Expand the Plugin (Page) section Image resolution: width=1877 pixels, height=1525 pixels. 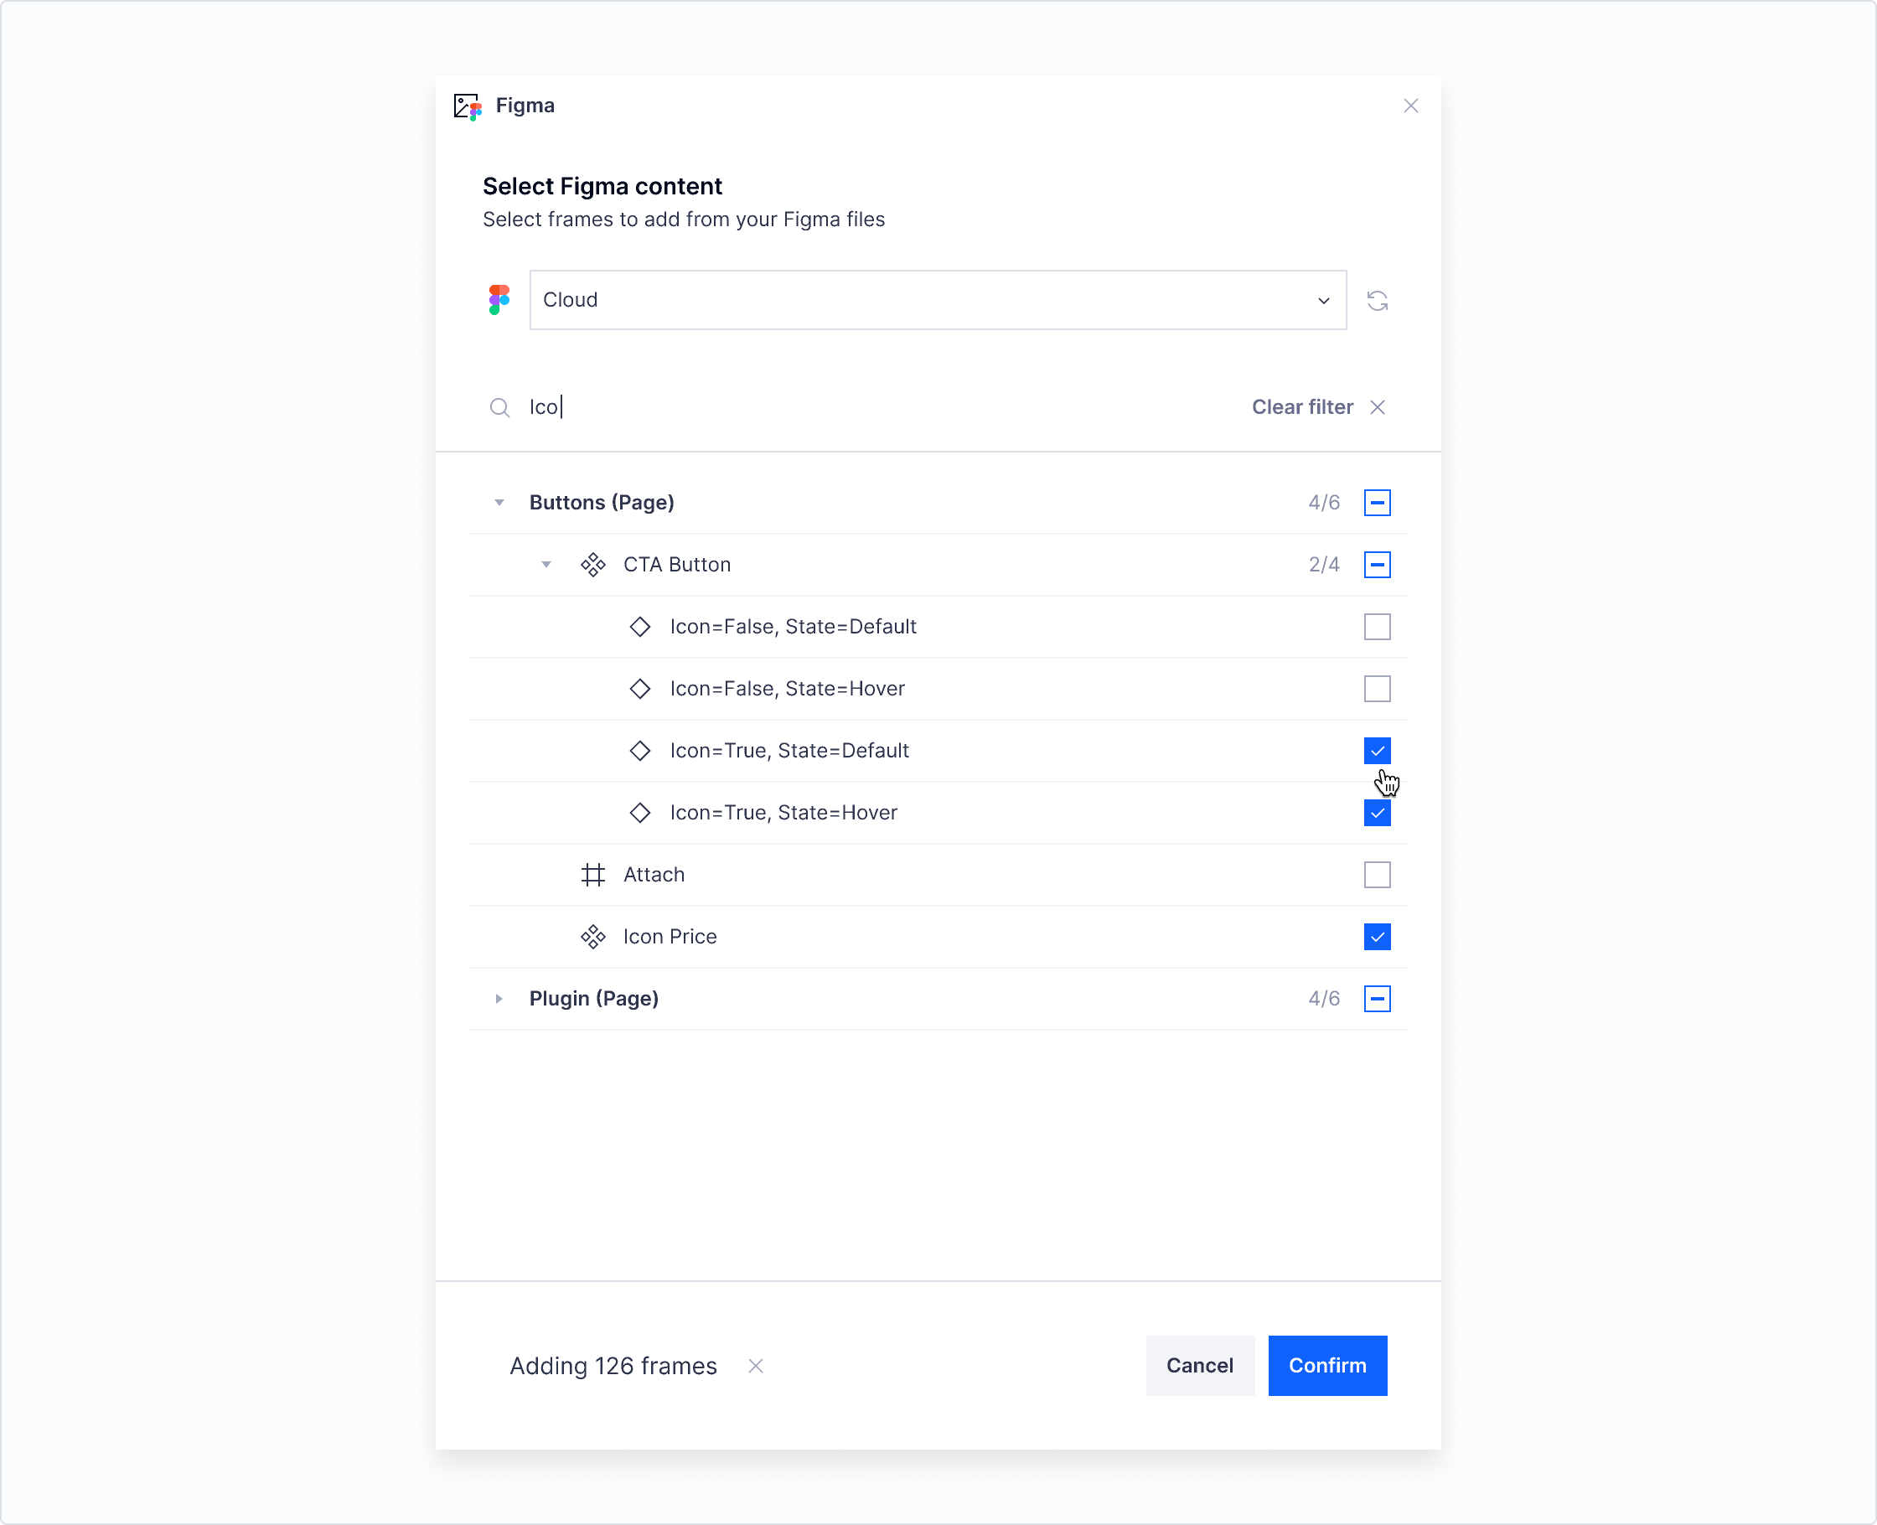pos(497,999)
